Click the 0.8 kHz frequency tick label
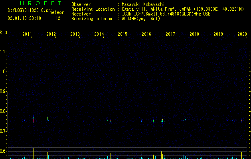251x159 pixels. pos(3,111)
